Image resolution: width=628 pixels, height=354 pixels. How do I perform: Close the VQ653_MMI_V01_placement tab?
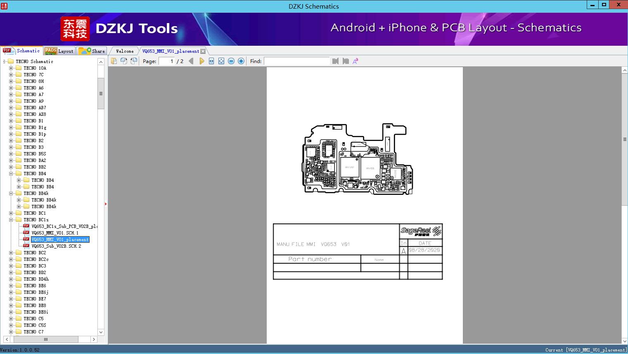203,51
